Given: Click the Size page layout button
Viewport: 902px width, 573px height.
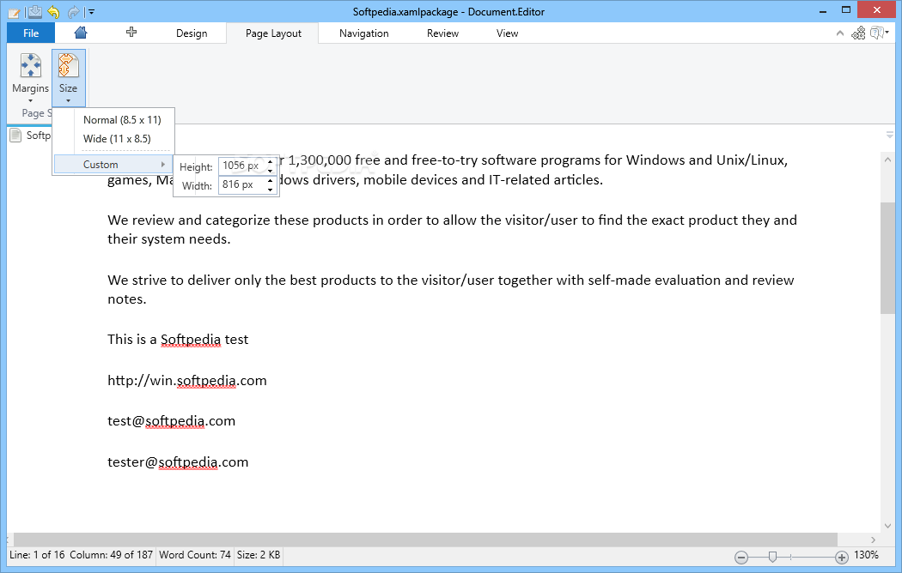Looking at the screenshot, I should click(x=69, y=78).
